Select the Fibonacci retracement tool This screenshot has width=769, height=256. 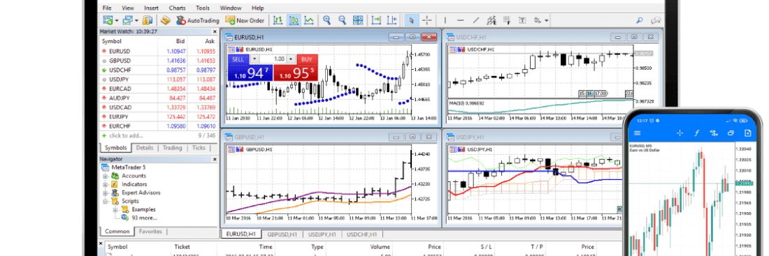(x=507, y=20)
